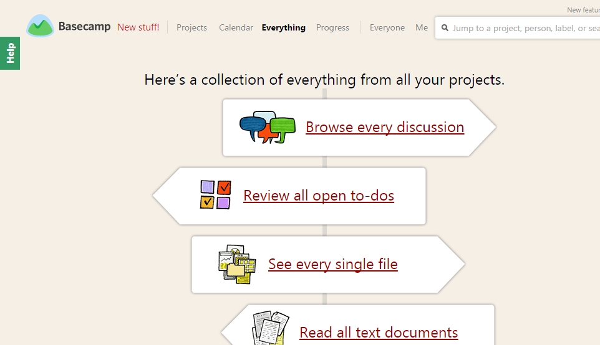
Task: Click the magnifying glass search icon
Action: 445,28
